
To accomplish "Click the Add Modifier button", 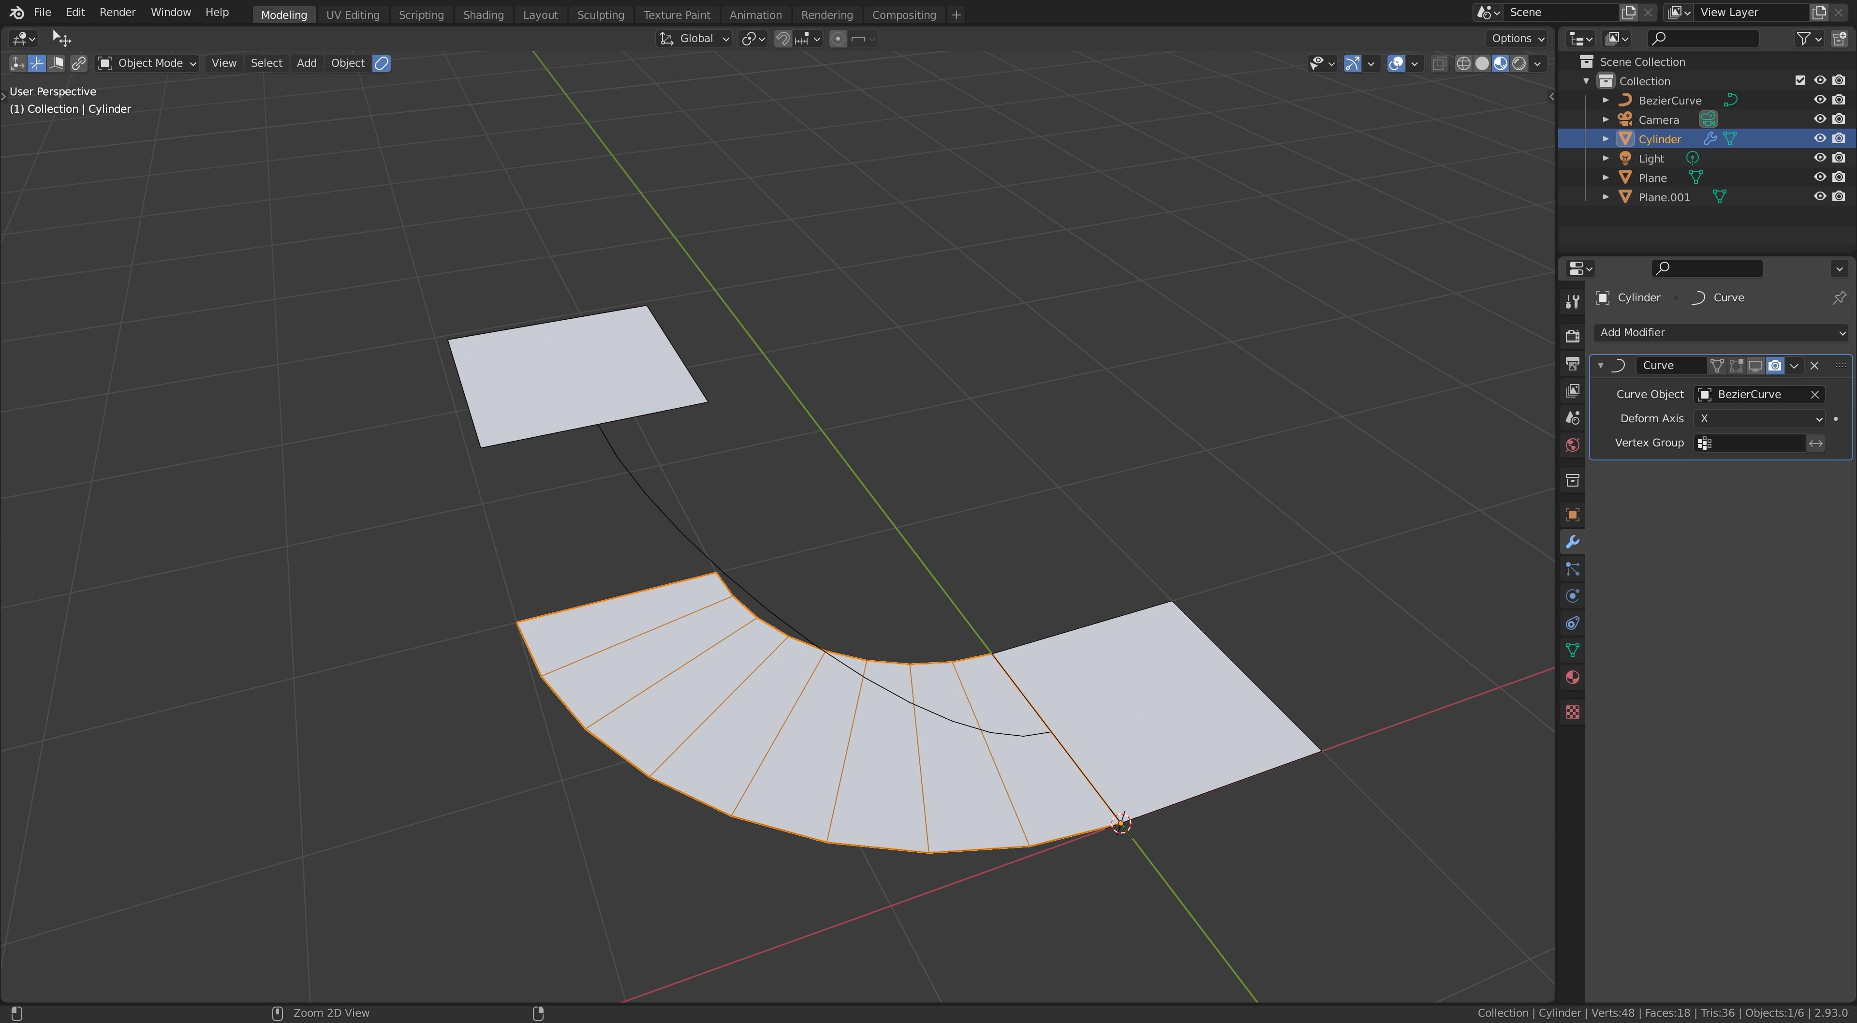I will (1720, 332).
